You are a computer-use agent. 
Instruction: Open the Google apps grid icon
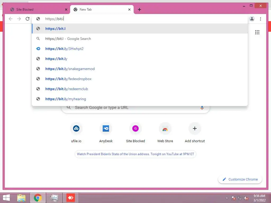pyautogui.click(x=257, y=32)
